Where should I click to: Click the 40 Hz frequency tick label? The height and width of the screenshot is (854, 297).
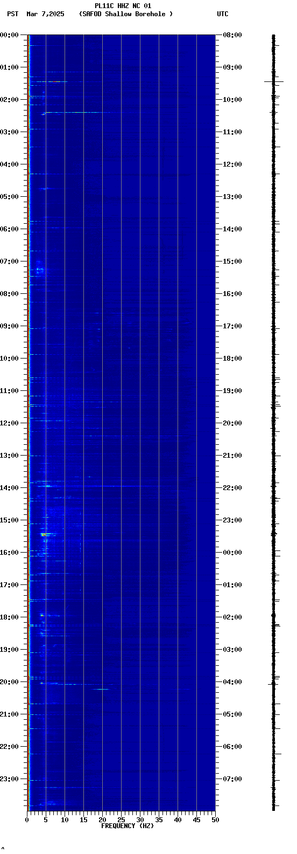point(178,820)
